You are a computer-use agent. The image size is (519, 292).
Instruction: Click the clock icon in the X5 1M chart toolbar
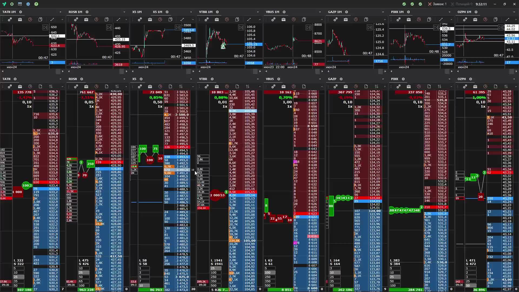tap(160, 19)
